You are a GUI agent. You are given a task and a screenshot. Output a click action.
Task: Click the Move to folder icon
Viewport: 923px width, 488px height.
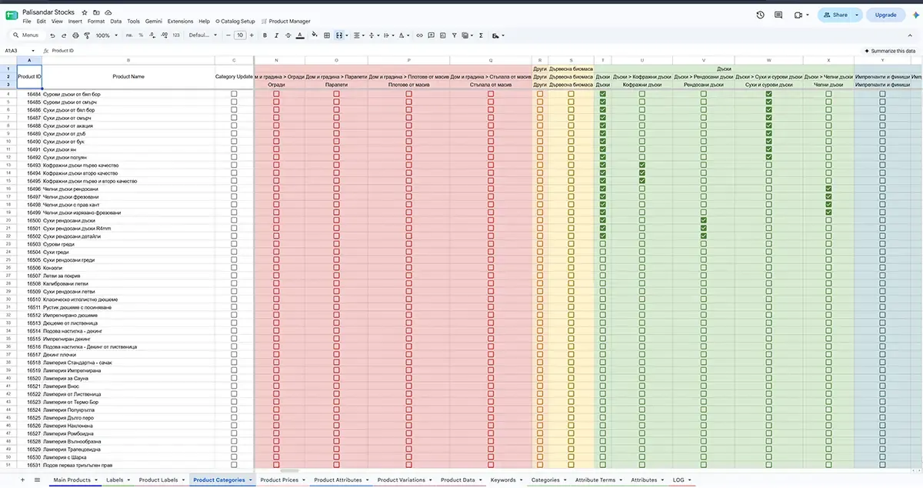pyautogui.click(x=96, y=13)
